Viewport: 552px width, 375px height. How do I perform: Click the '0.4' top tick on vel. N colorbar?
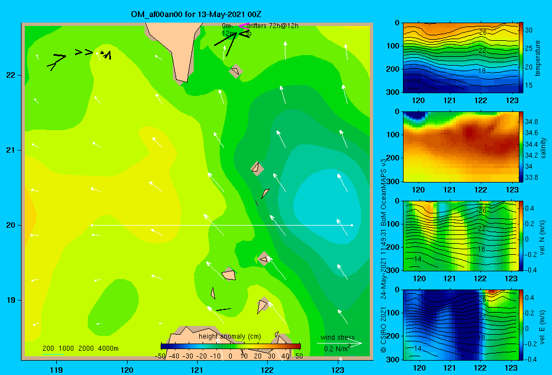click(529, 208)
